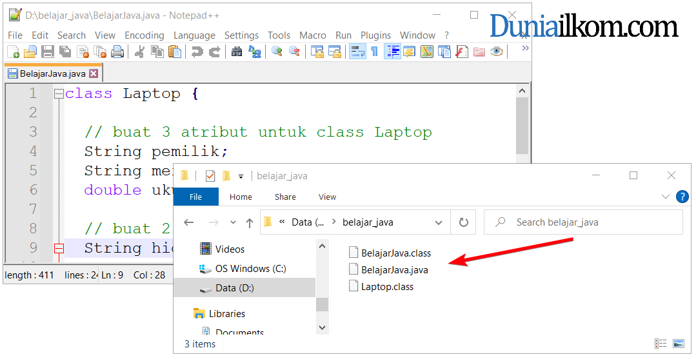Open the File menu in Notepad++

pos(15,35)
